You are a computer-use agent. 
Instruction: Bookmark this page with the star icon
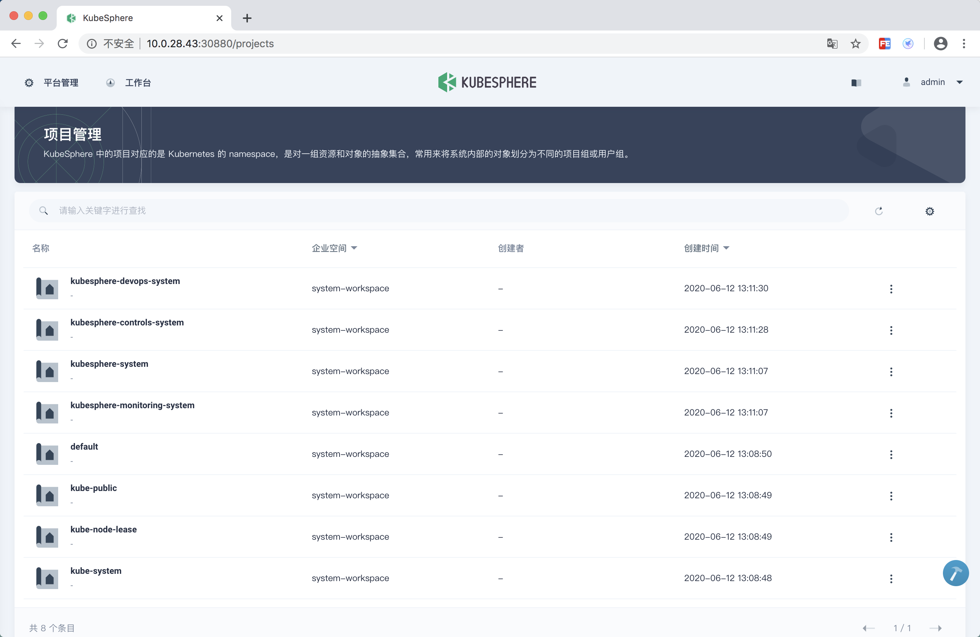point(855,44)
